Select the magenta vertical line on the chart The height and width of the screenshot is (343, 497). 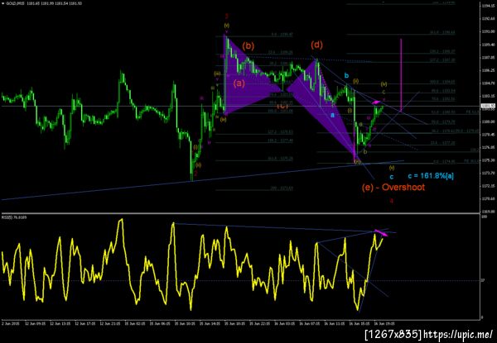[401, 74]
